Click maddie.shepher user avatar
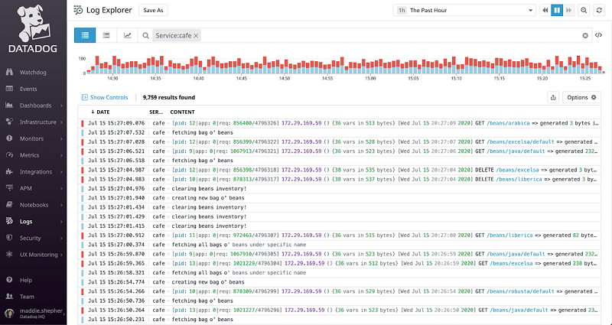Viewport: 612px width, 325px height. tap(9, 314)
